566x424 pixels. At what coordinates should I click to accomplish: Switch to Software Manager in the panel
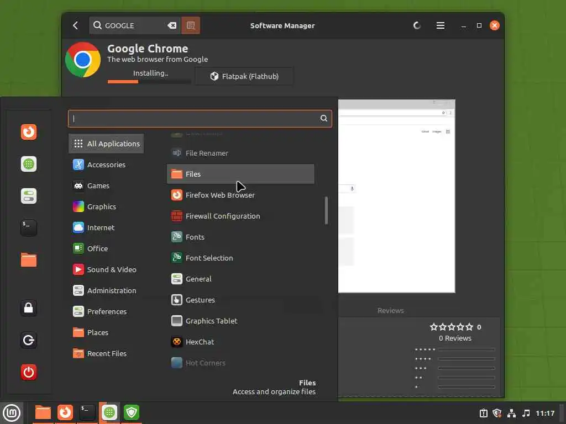[109, 412]
